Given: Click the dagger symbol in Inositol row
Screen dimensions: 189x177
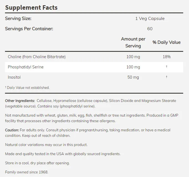Looking at the screenshot, I should coord(167,77).
